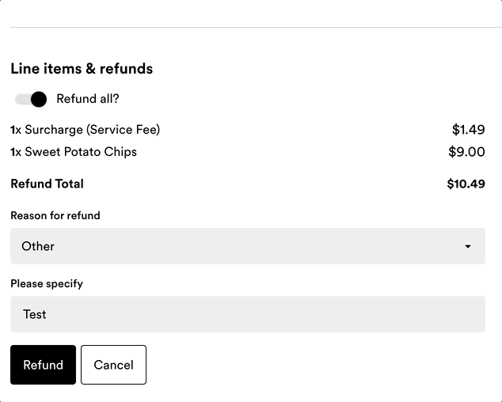Viewport: 502px width, 402px height.
Task: Click the 1x quantity beside Sweet Potato Chips
Action: click(x=16, y=152)
